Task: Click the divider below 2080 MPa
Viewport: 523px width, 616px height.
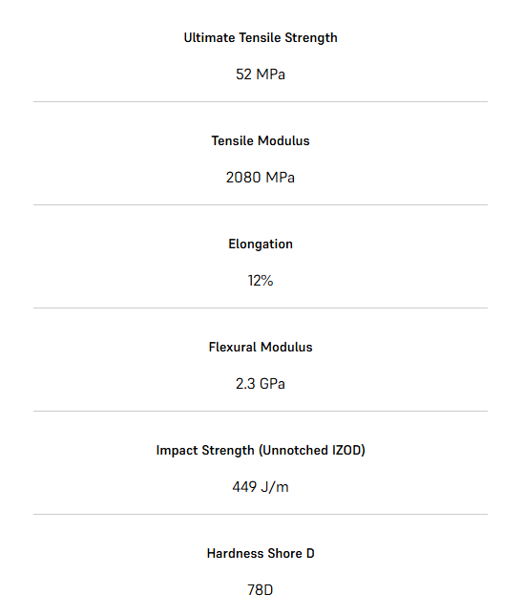Action: (x=261, y=204)
